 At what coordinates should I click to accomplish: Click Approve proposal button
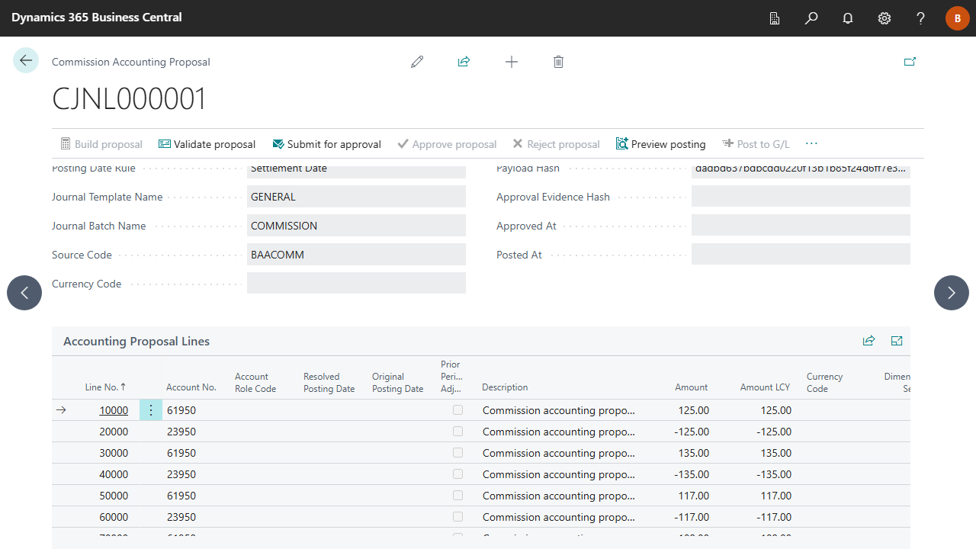tap(447, 144)
